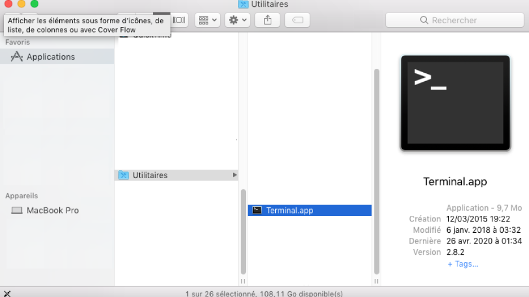Click the second column's resize handle
The image size is (529, 297).
pyautogui.click(x=377, y=281)
